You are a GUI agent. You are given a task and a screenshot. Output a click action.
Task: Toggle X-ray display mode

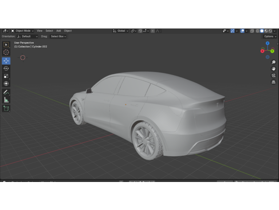(x=252, y=31)
